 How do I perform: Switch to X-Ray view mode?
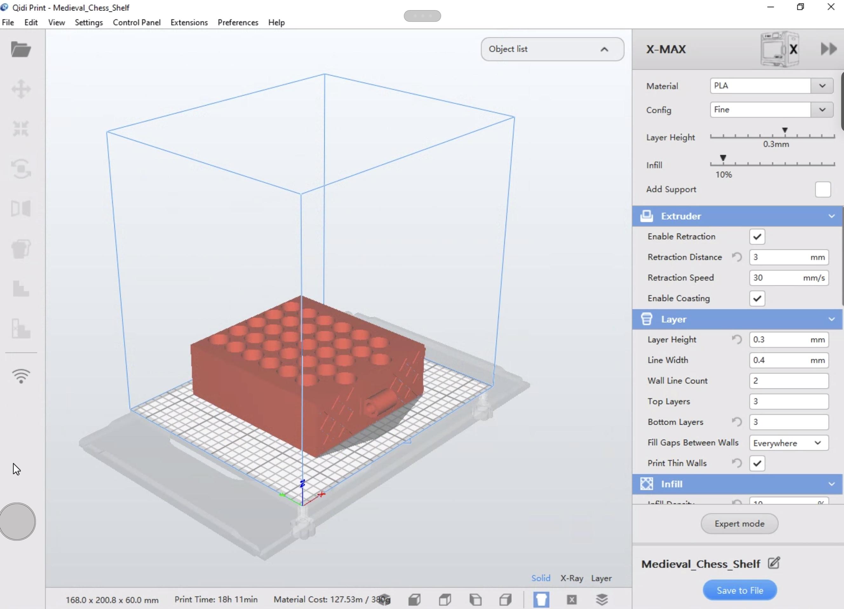point(572,578)
